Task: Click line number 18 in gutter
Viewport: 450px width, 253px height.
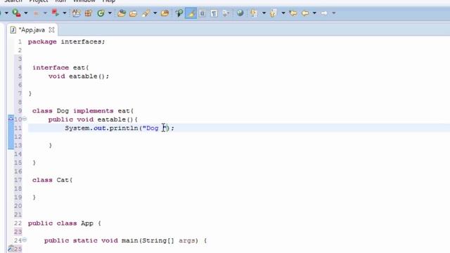Action: [x=18, y=188]
